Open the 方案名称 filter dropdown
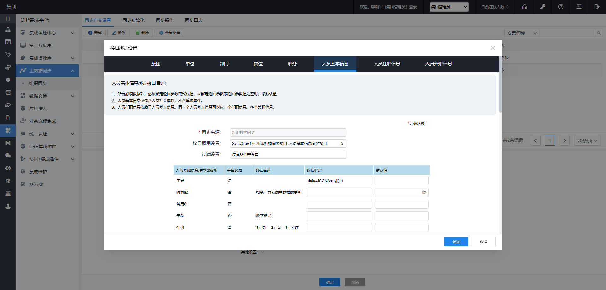606x290 pixels. [x=522, y=33]
